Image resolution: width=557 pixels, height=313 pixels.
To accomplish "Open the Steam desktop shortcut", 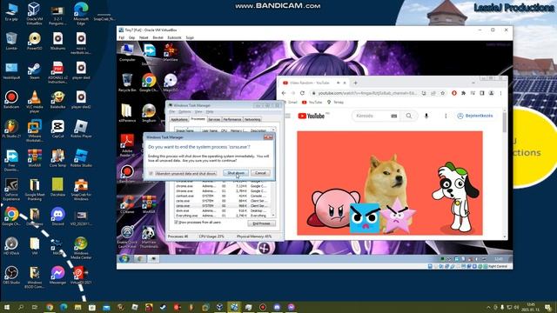I will coord(35,71).
